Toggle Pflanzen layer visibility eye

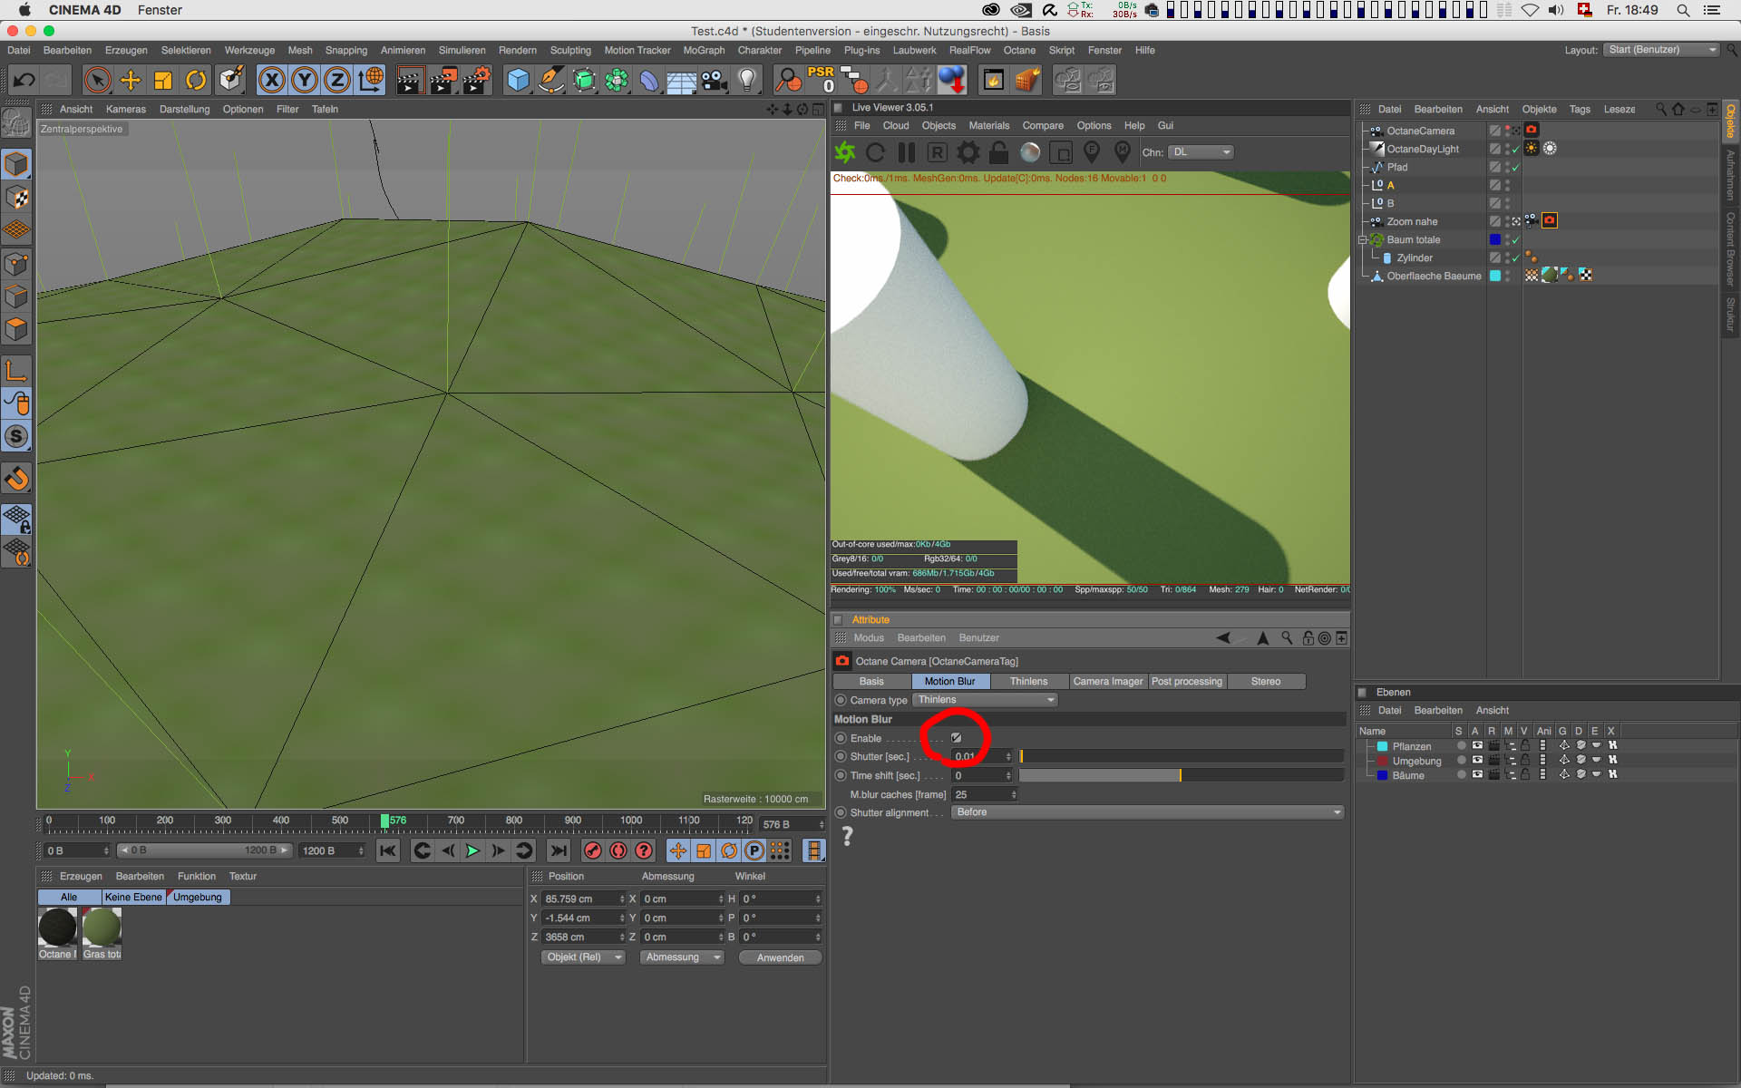click(x=1477, y=746)
